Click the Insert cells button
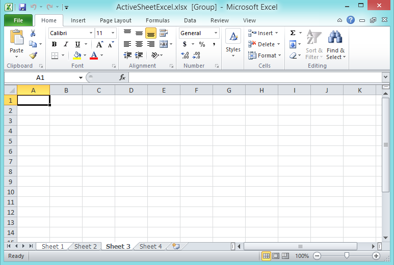The height and width of the screenshot is (265, 394). pos(263,33)
